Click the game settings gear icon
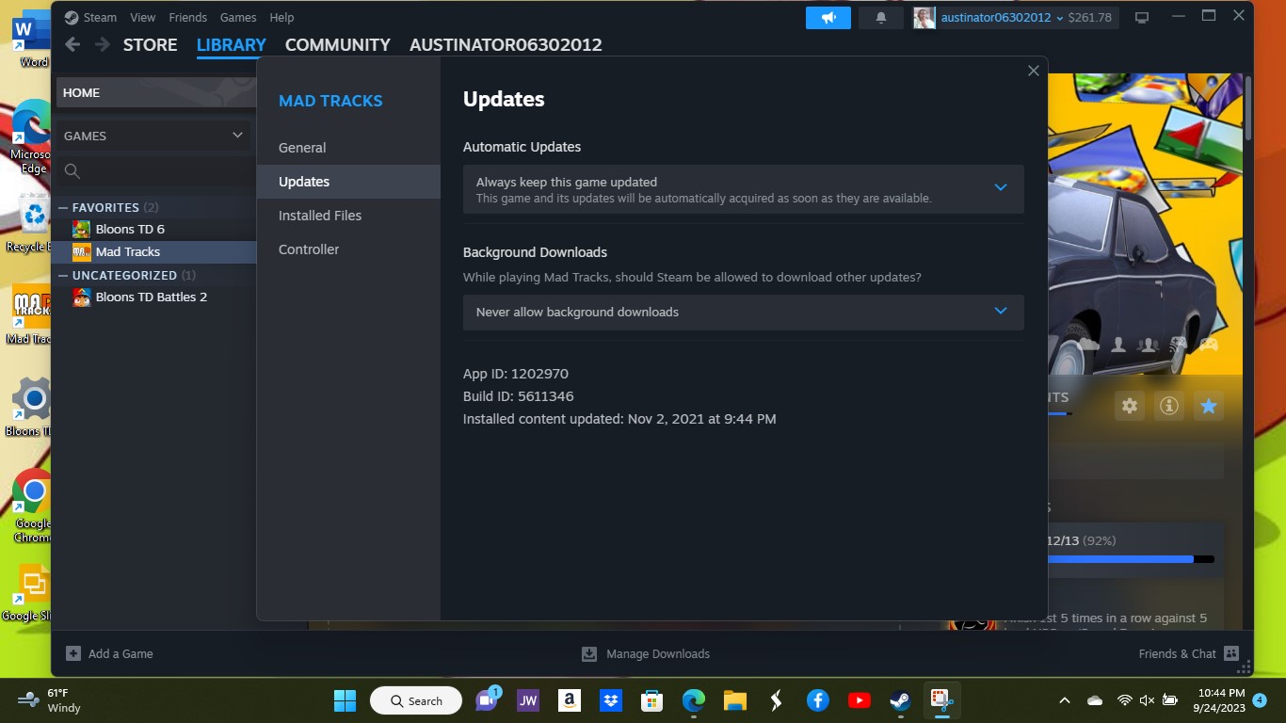 click(x=1130, y=406)
